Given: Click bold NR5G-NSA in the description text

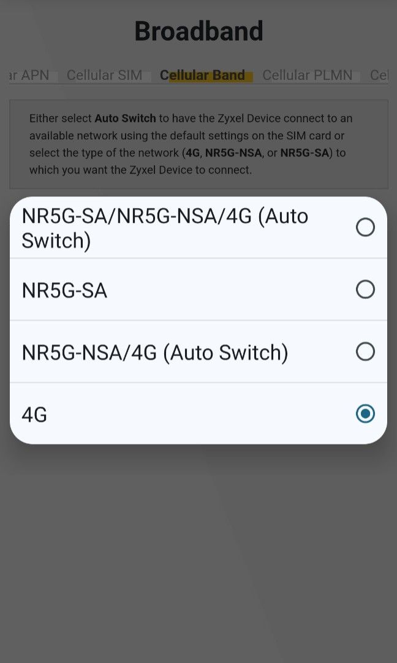Looking at the screenshot, I should coord(233,153).
